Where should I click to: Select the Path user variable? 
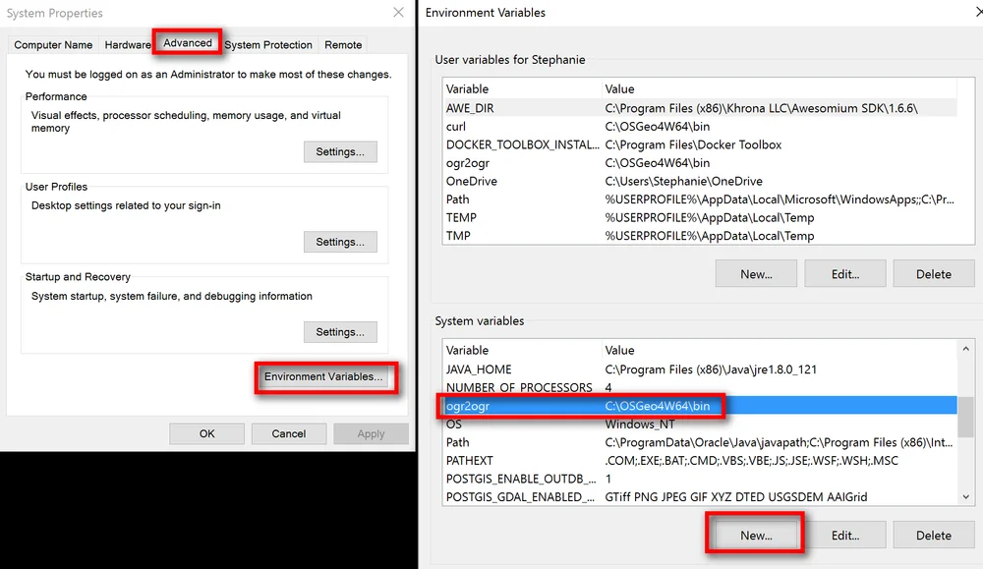click(521, 199)
